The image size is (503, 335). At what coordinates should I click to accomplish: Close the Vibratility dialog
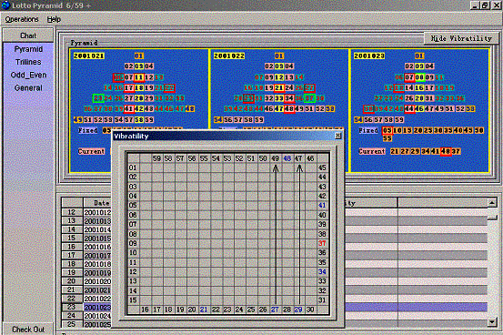tap(338, 136)
